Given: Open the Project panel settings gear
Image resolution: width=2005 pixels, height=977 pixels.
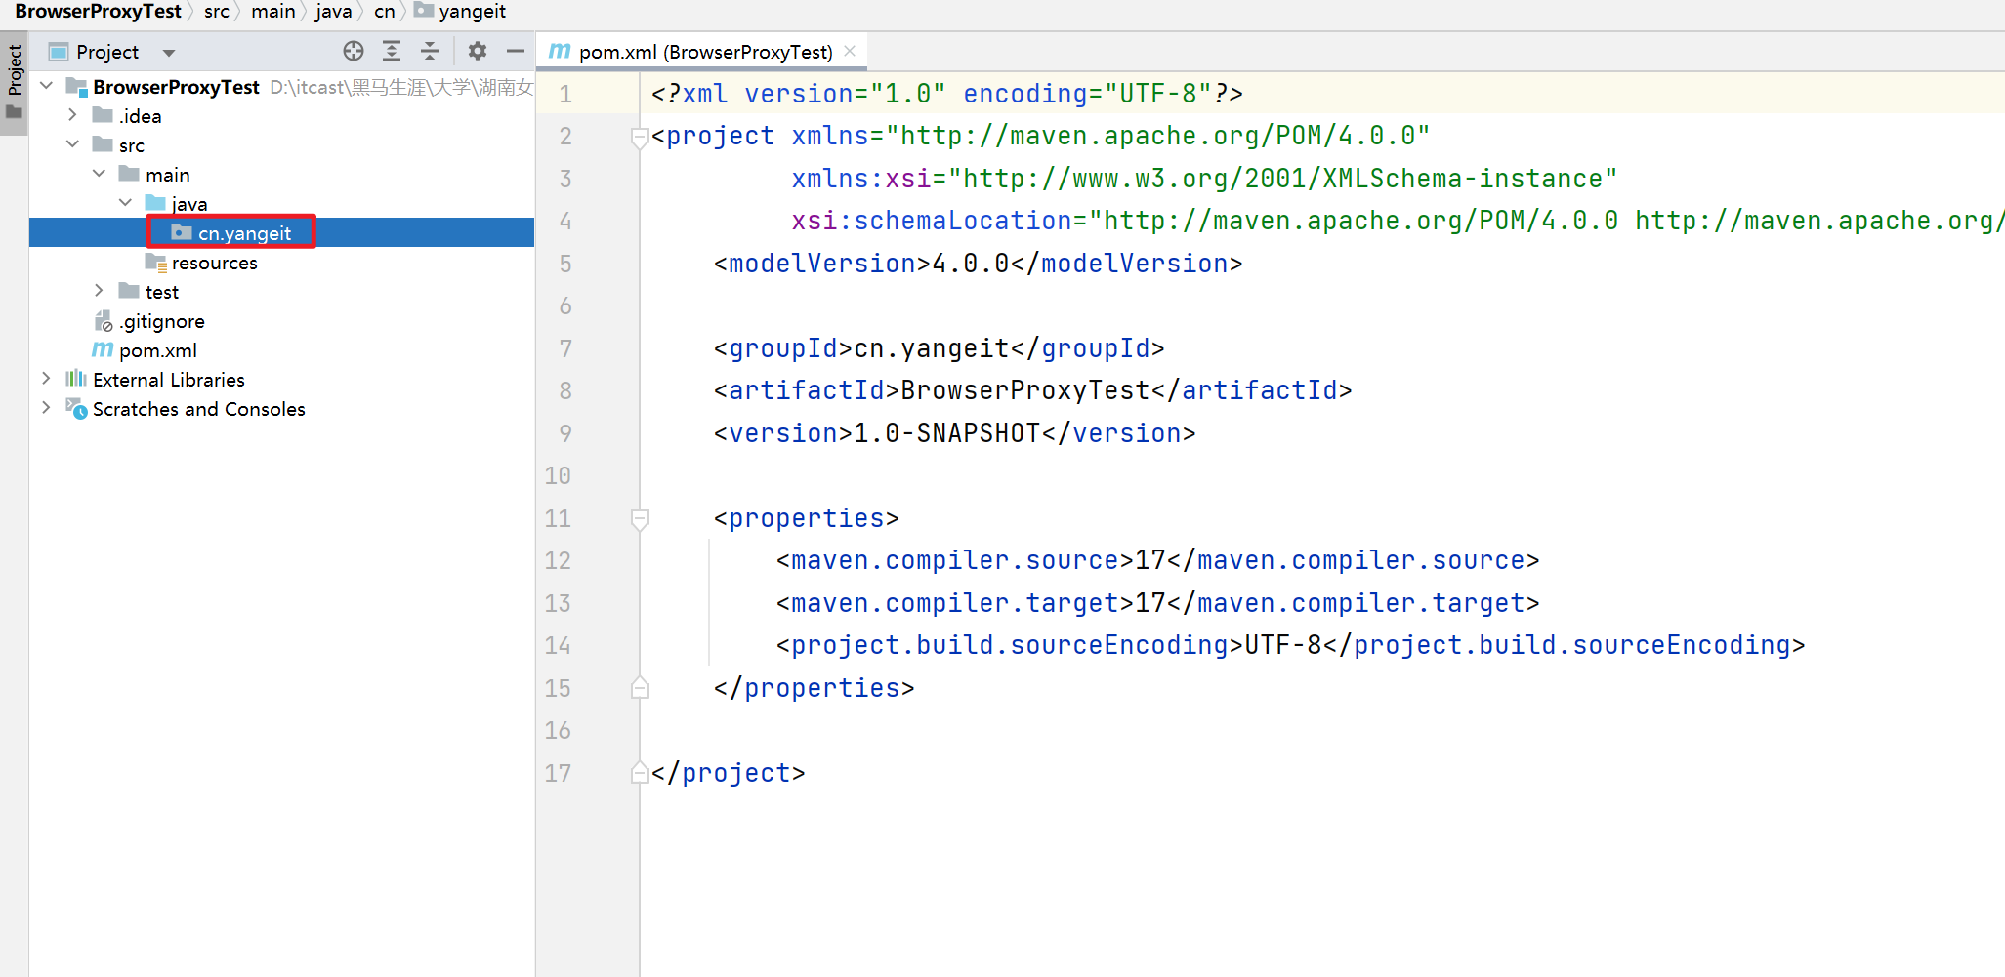Looking at the screenshot, I should point(477,52).
